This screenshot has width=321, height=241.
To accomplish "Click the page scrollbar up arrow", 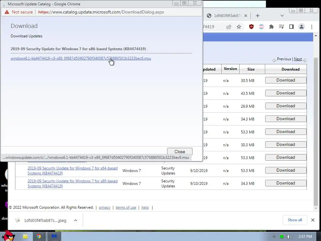I will 316,36.
